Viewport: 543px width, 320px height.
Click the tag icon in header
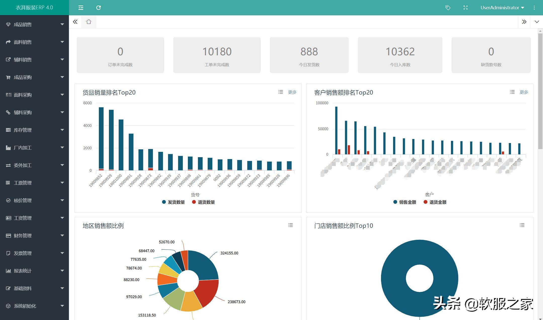coord(448,8)
